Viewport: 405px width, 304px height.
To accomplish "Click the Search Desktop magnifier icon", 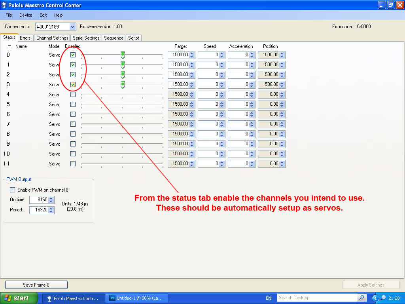I will click(362, 298).
